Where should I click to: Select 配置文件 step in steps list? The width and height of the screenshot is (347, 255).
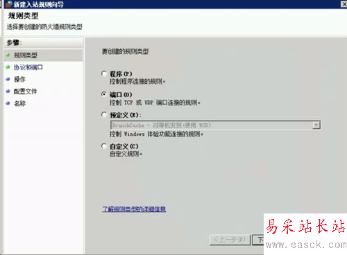[26, 91]
